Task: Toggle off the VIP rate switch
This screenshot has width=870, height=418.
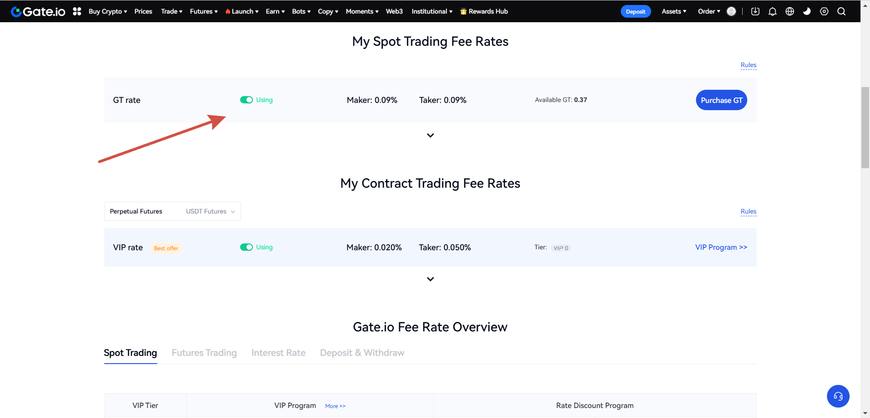Action: 246,247
